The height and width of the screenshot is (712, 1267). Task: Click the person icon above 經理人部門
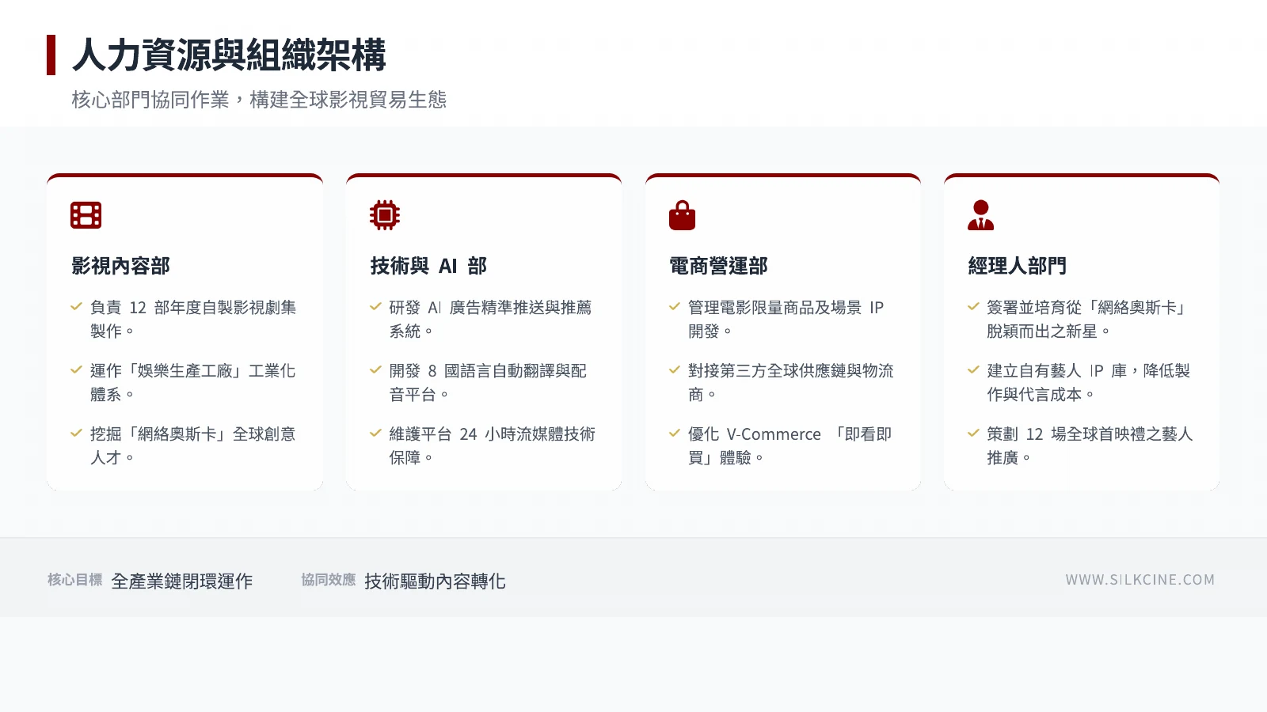coord(980,215)
